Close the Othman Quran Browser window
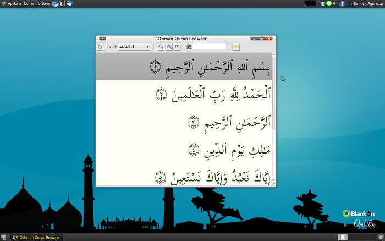This screenshot has height=241, width=385. (269, 39)
